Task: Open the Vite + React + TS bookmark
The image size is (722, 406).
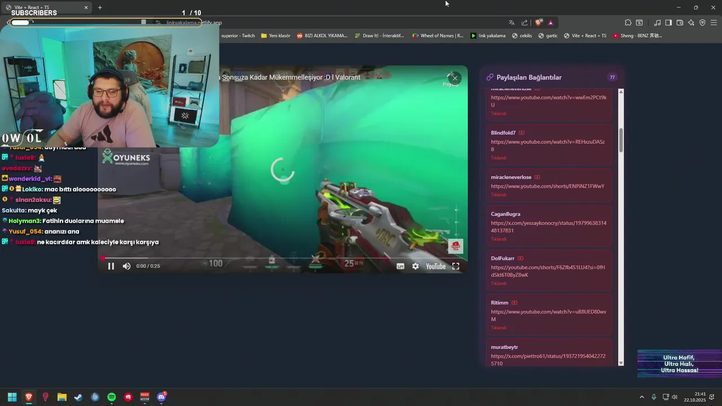Action: pyautogui.click(x=585, y=36)
